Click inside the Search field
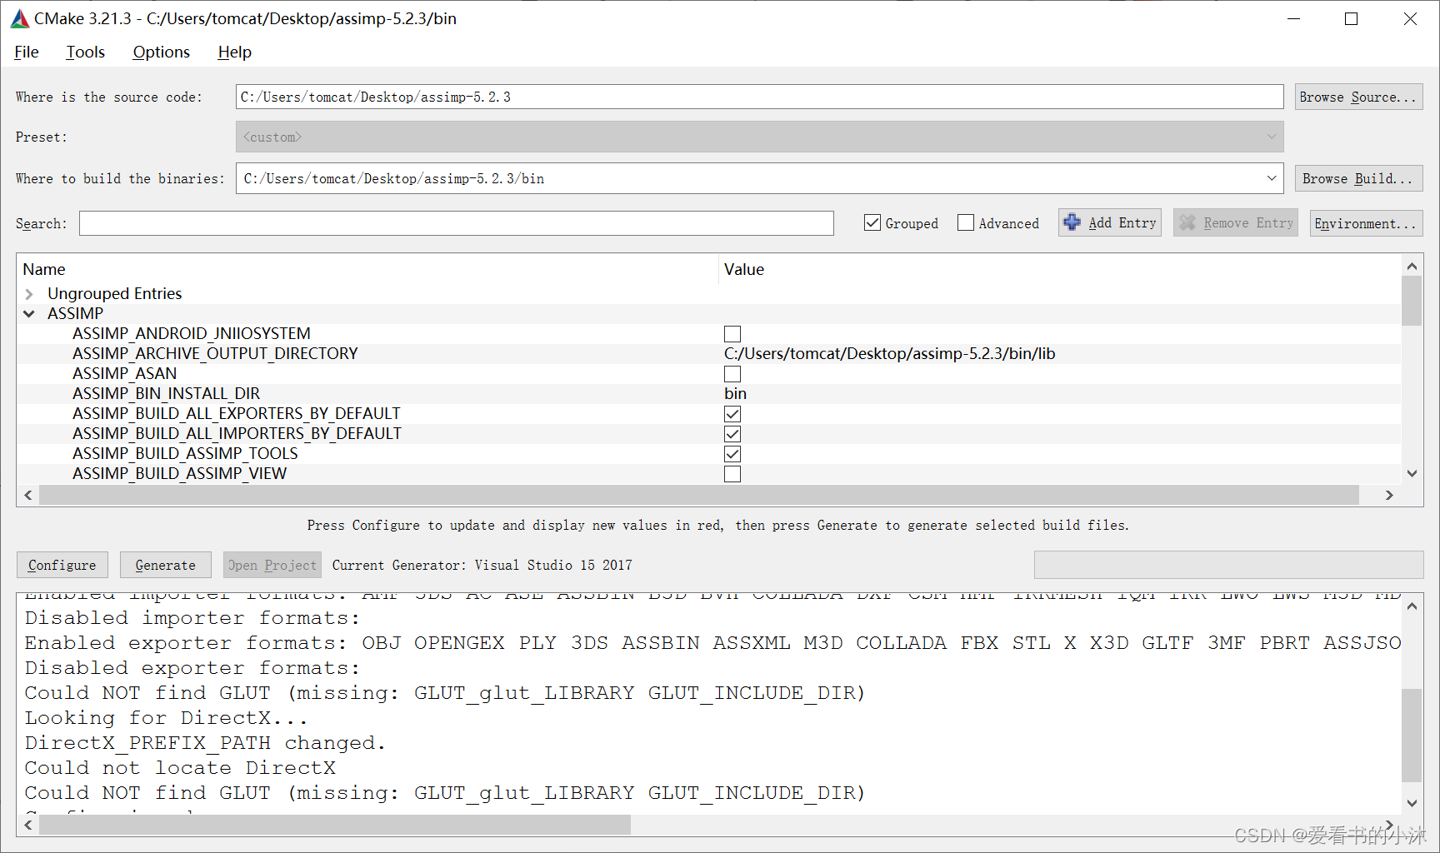 coord(457,222)
